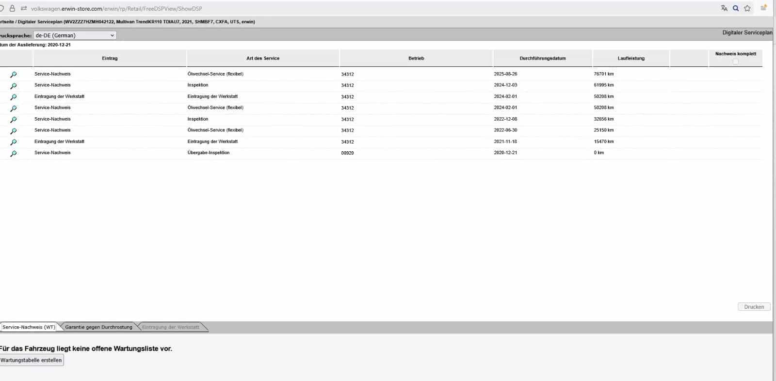View details of 2022-12-08 Inspektion entry
Viewport: 776px width, 381px height.
point(14,120)
